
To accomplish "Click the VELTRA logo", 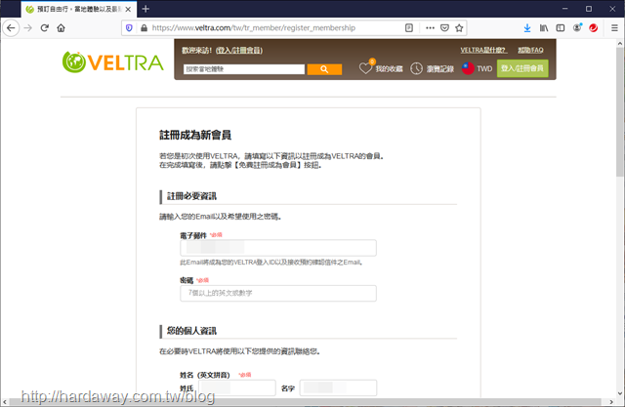I will (113, 62).
